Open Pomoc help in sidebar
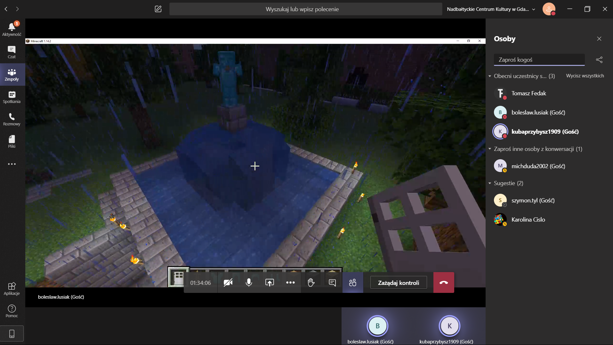 [x=12, y=311]
